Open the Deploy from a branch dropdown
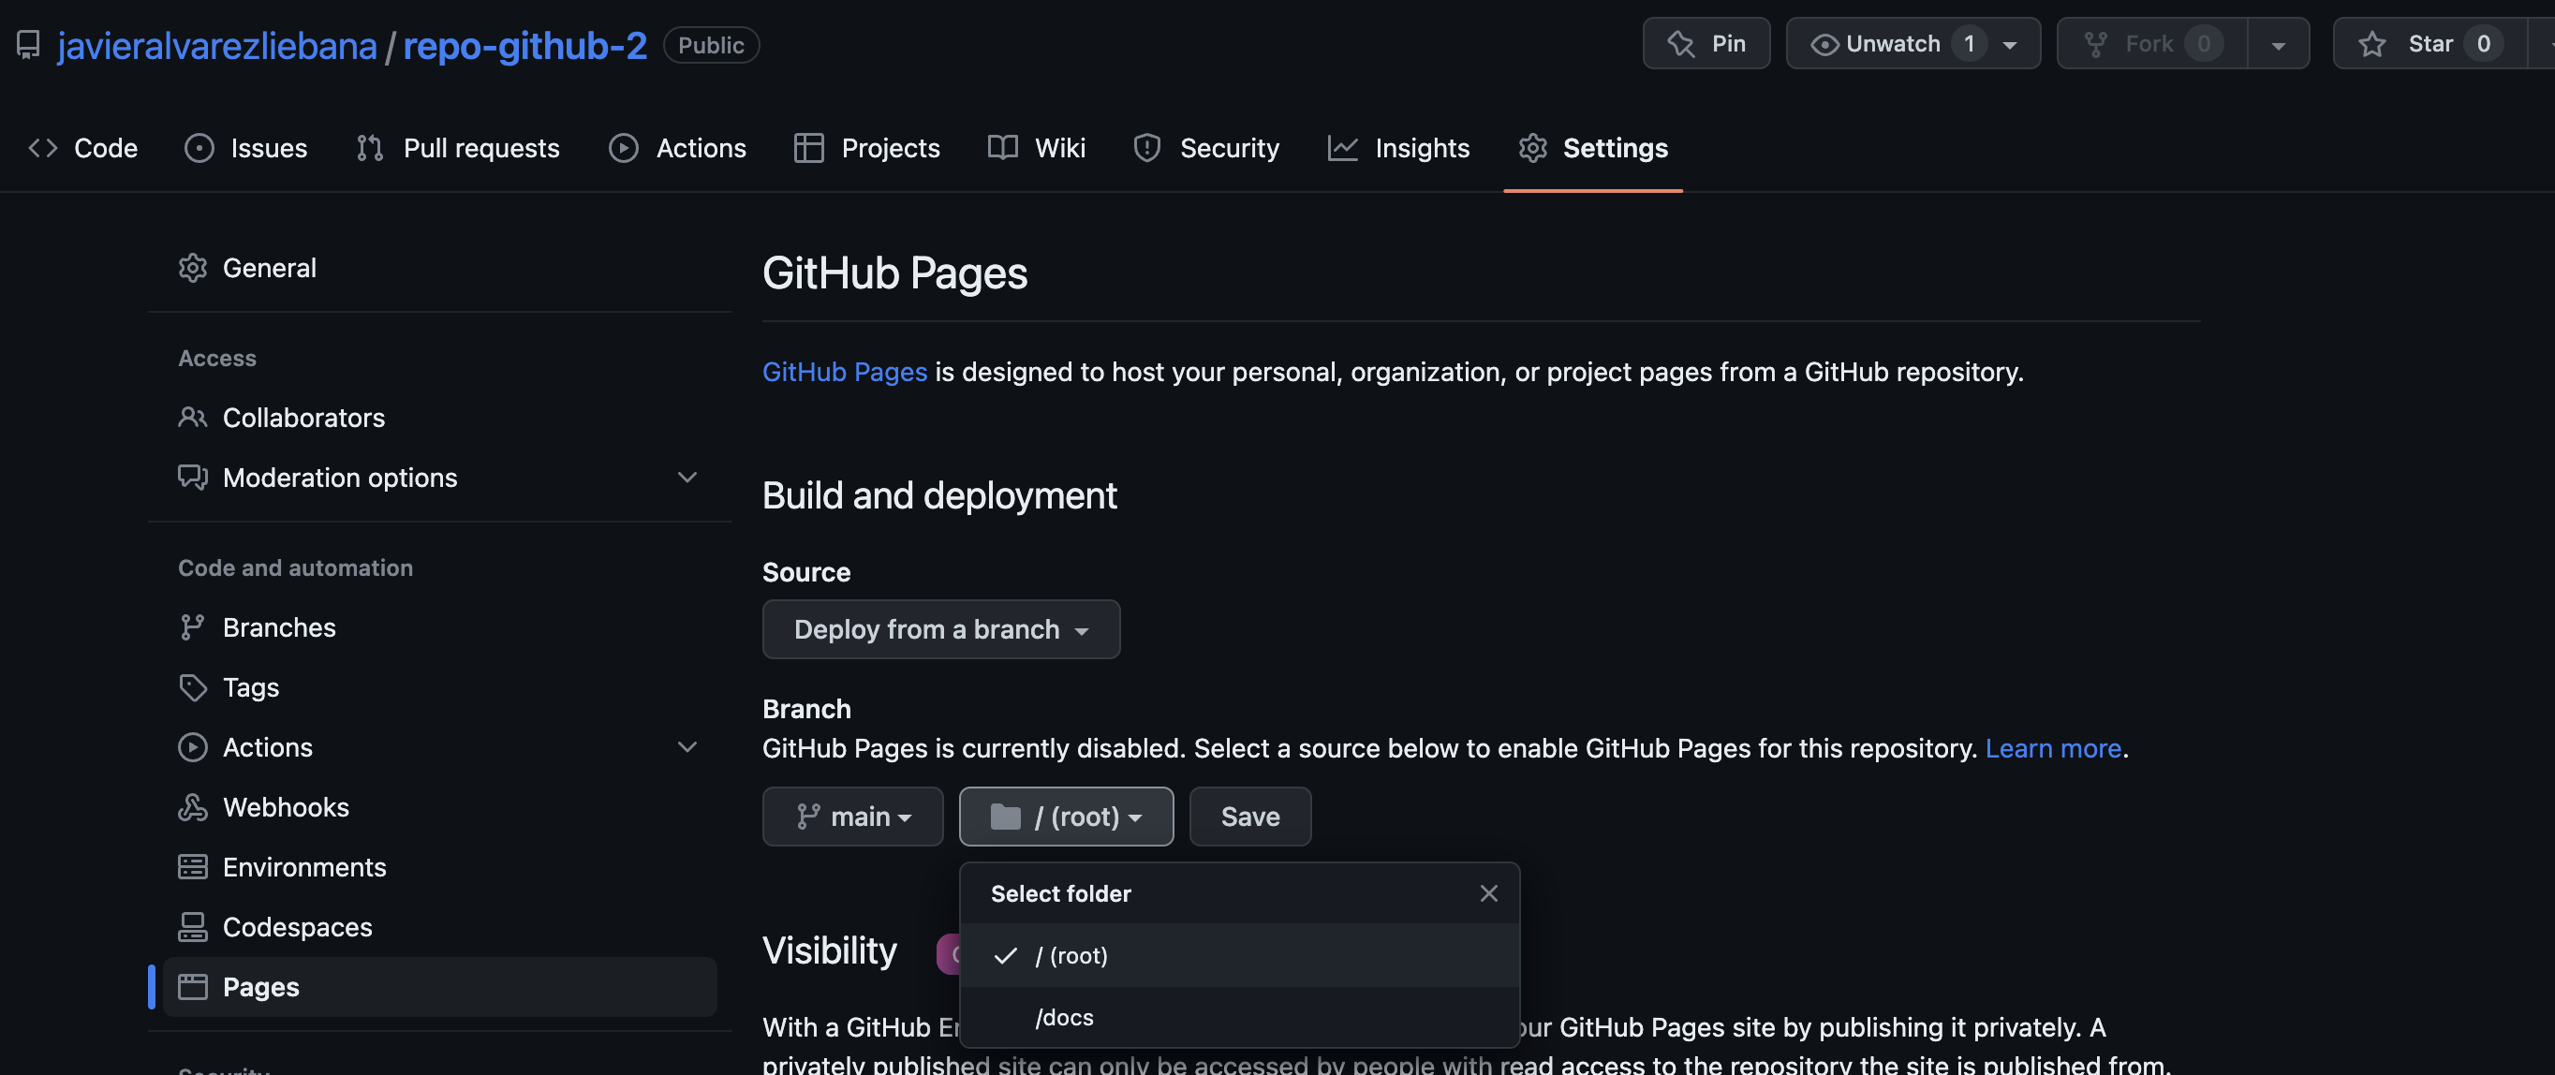Screen dimensions: 2555x1075 (x=940, y=628)
